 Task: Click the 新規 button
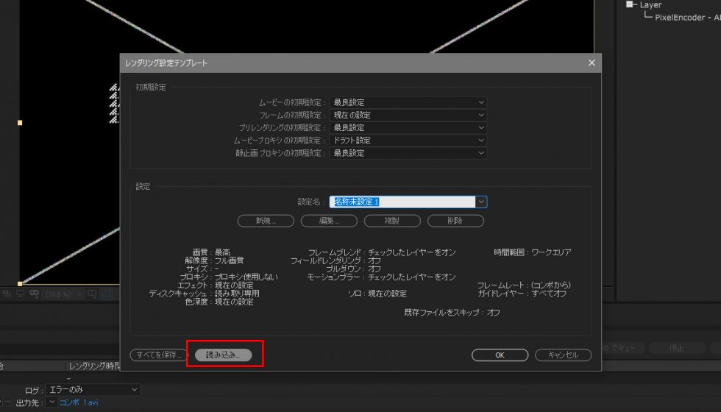point(266,221)
